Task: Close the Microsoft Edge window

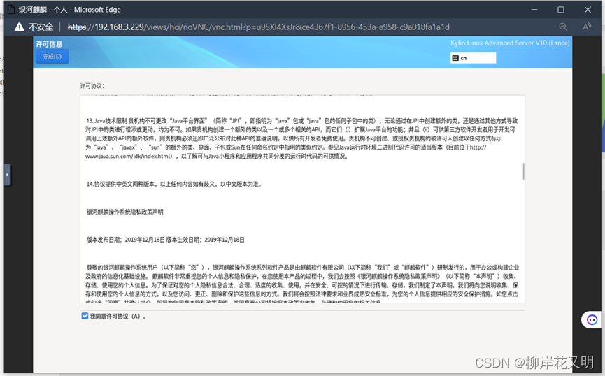Action: click(x=588, y=10)
